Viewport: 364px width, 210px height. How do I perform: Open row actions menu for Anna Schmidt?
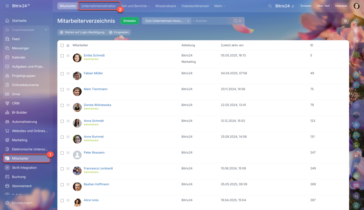pos(68,121)
